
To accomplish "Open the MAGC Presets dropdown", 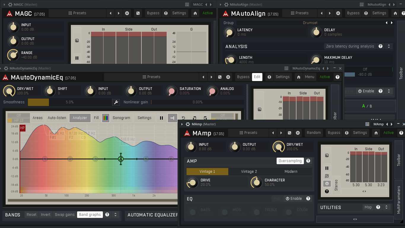I will 77,13.
